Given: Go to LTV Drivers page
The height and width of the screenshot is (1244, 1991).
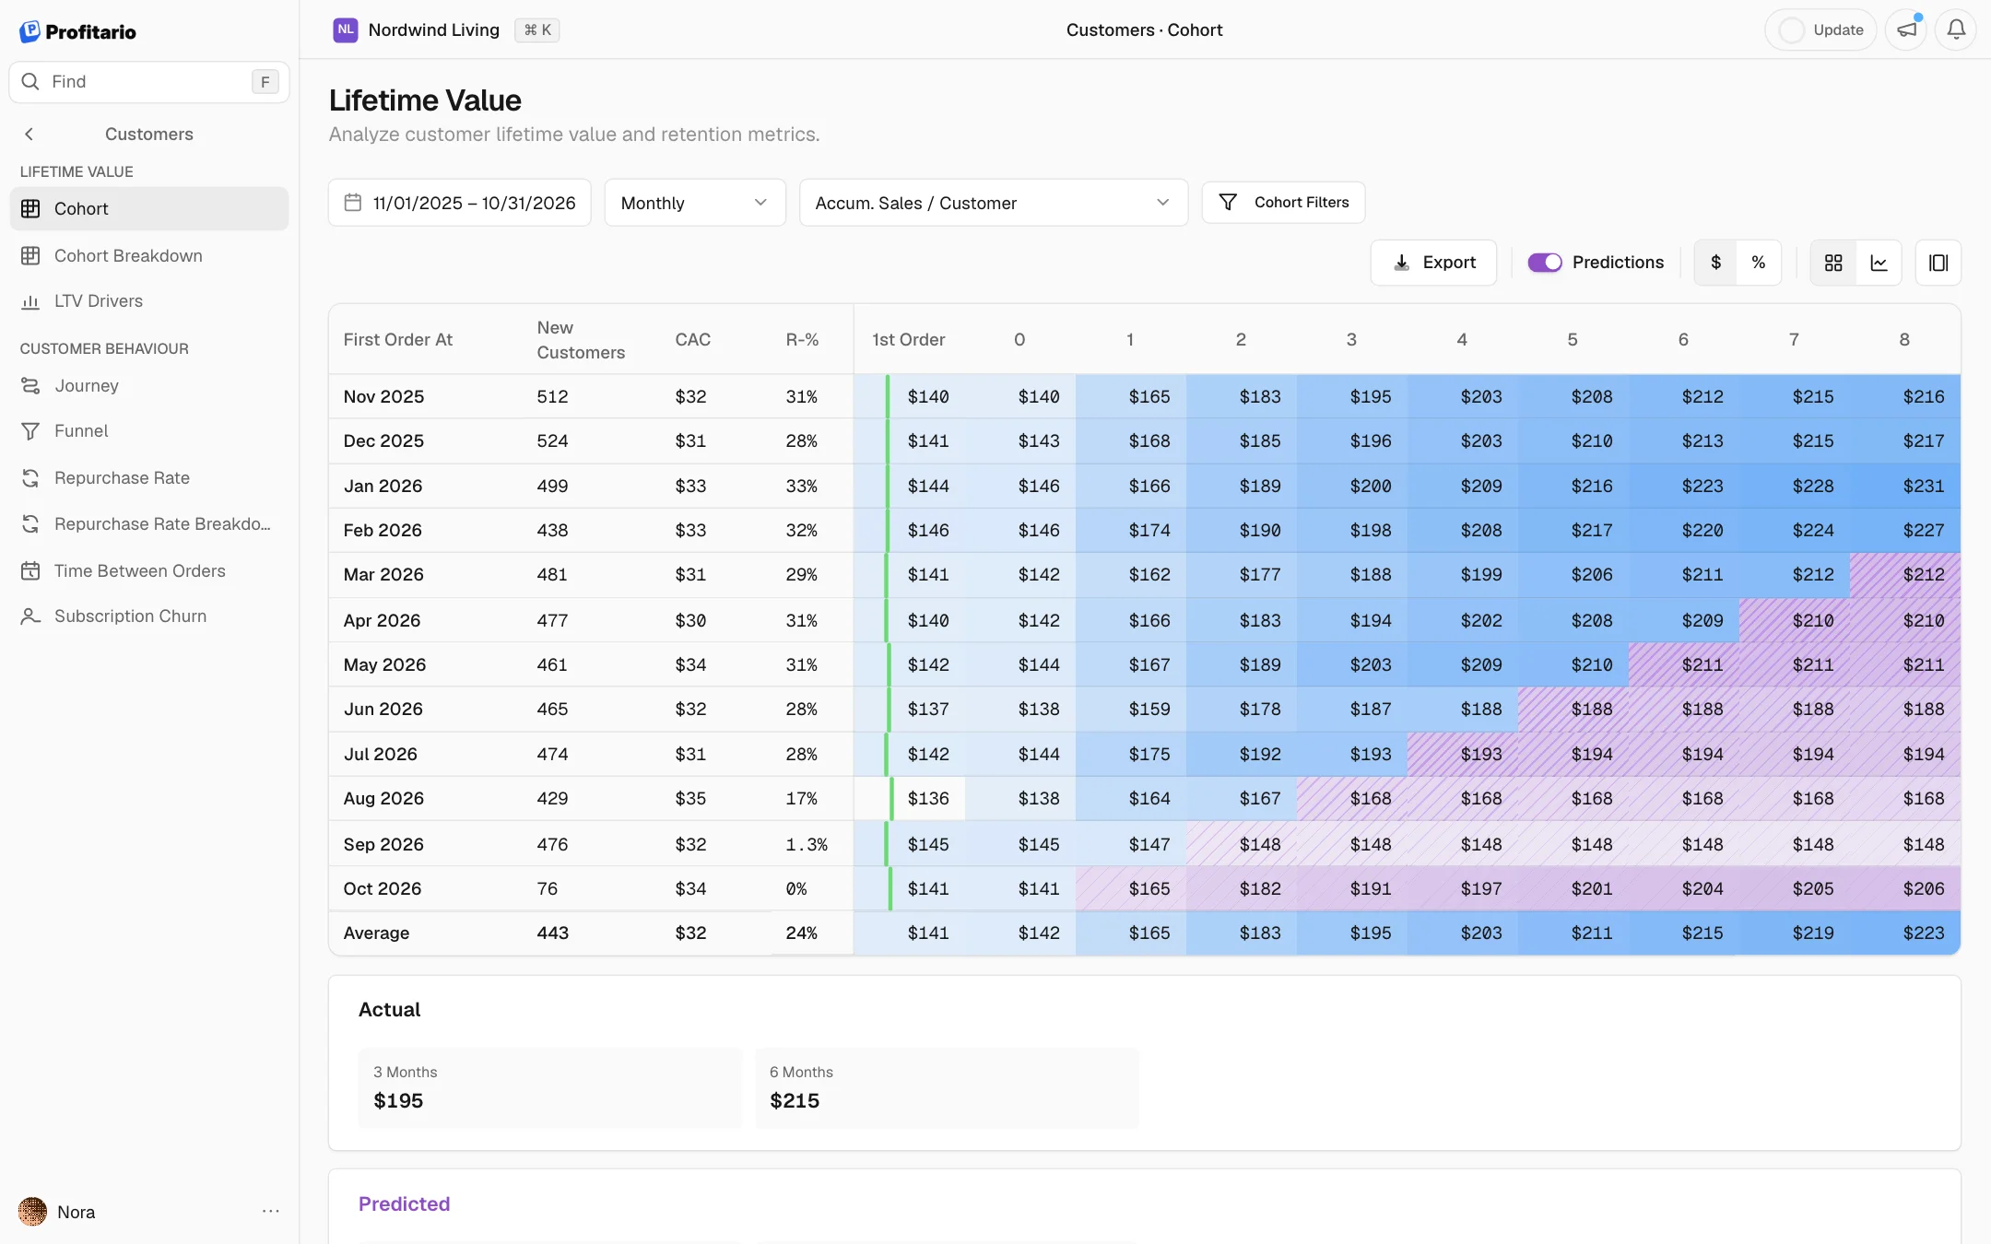Looking at the screenshot, I should (x=149, y=301).
